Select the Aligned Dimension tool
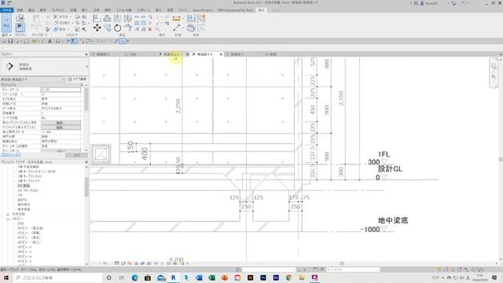Screen dimensions: 503x283 coord(176,19)
